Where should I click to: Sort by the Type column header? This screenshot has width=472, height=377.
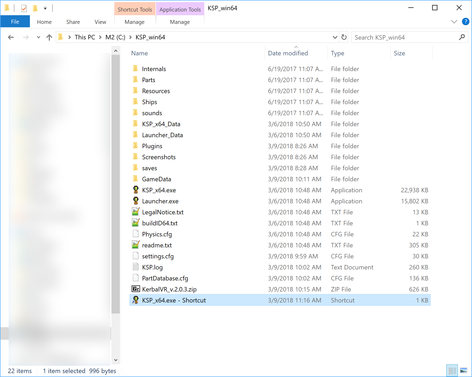coord(337,53)
